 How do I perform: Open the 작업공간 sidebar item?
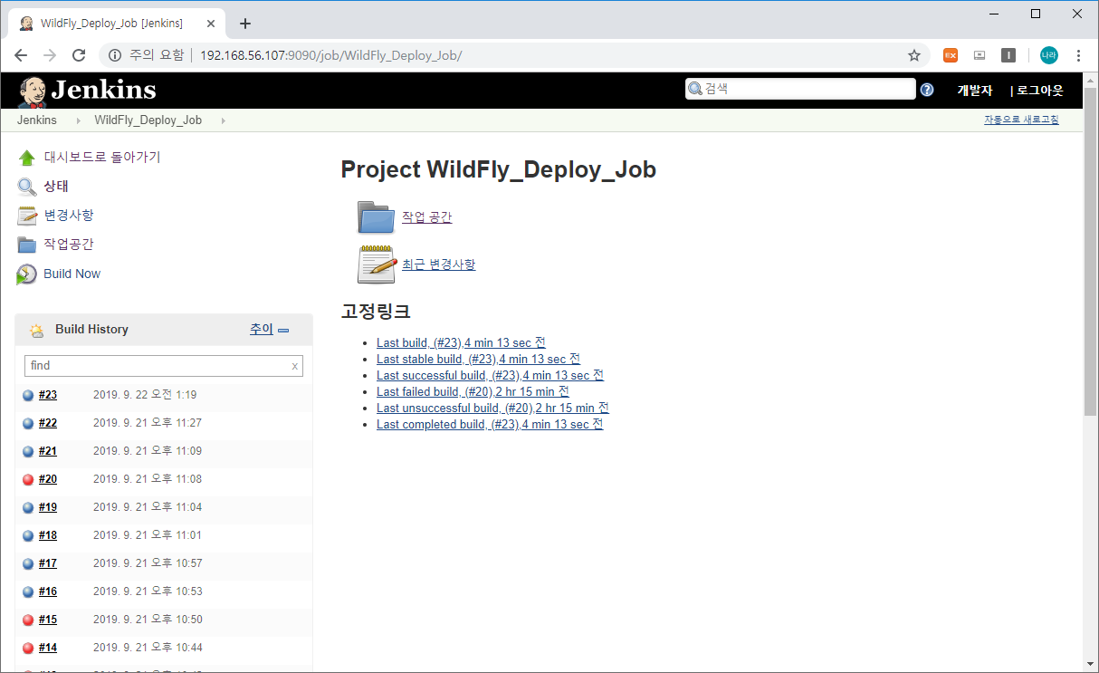point(69,245)
